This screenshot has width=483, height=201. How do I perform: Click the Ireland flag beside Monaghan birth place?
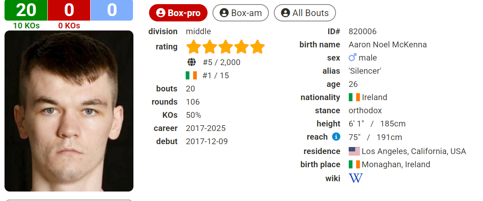pos(354,164)
